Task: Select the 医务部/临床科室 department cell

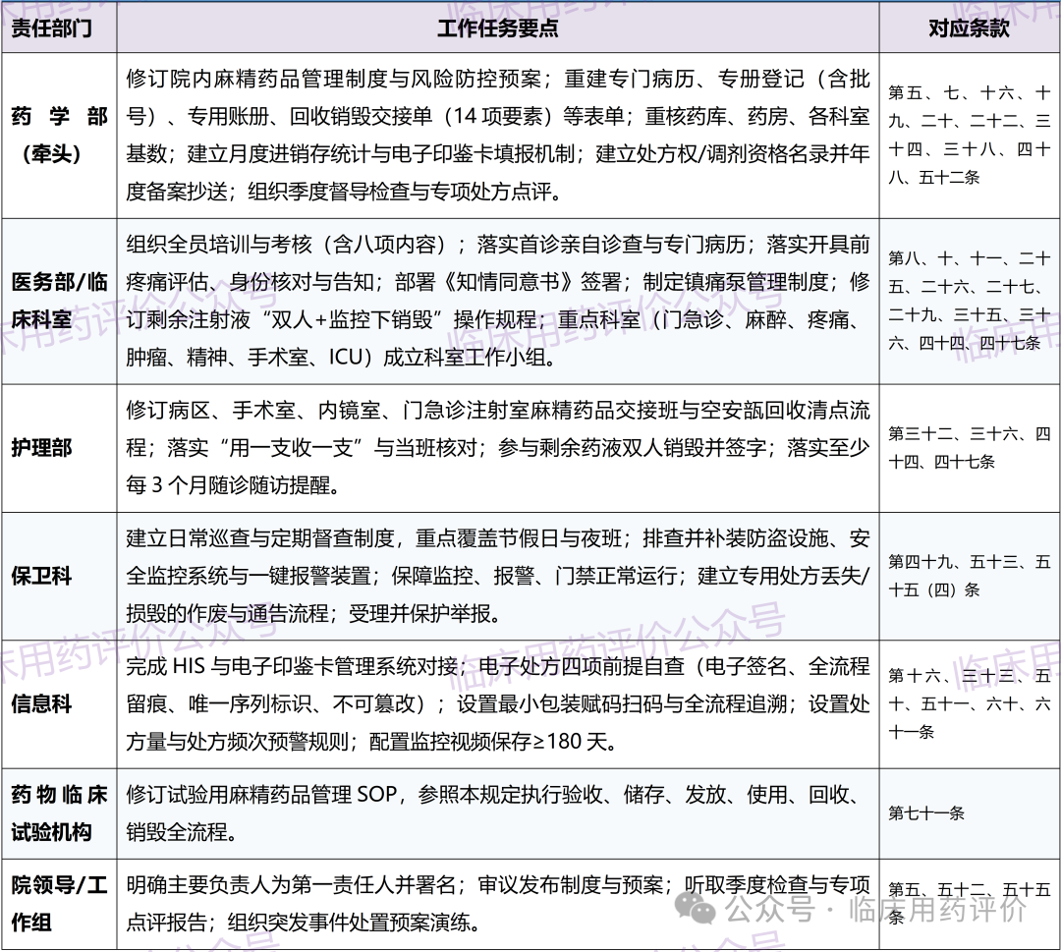Action: point(59,301)
